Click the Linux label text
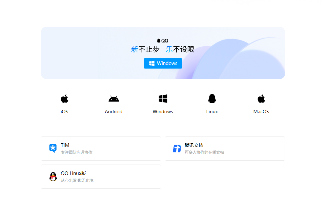324x207 pixels. click(x=212, y=111)
